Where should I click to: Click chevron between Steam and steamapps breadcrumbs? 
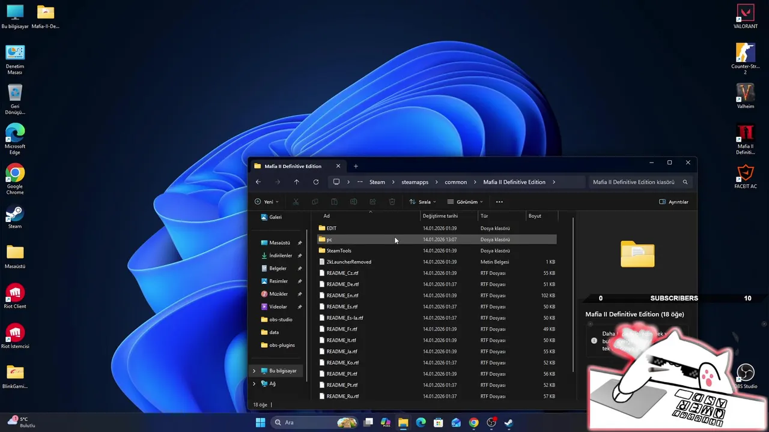click(394, 182)
